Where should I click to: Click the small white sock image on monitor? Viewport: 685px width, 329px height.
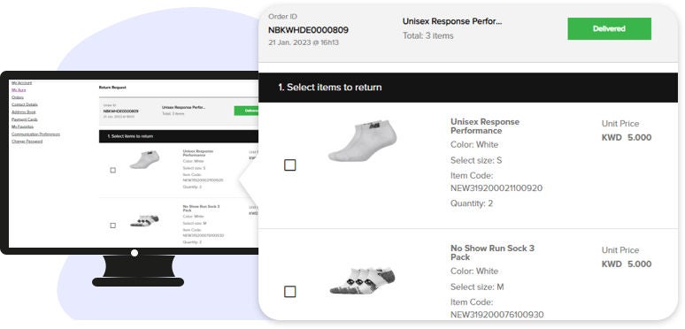pyautogui.click(x=144, y=160)
